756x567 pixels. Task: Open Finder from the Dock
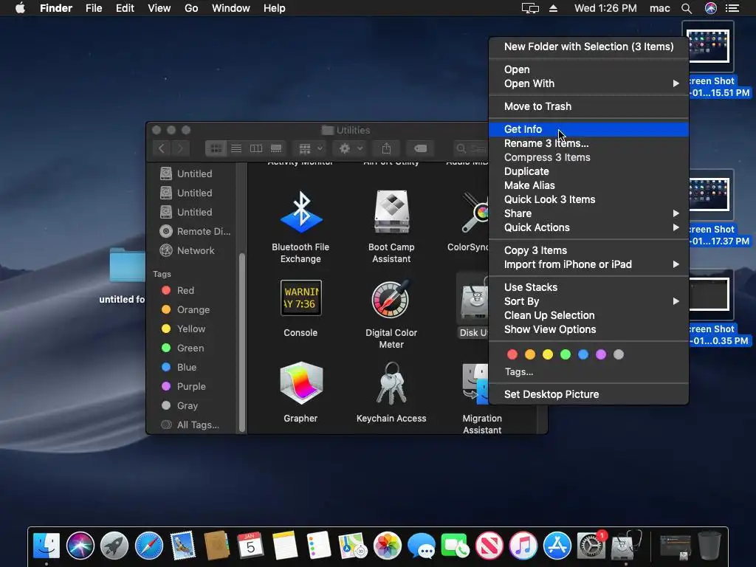click(47, 546)
